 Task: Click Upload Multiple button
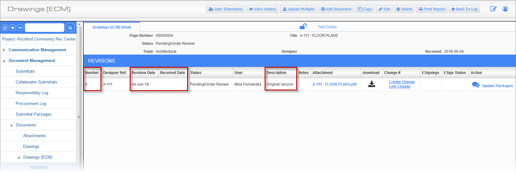click(298, 9)
